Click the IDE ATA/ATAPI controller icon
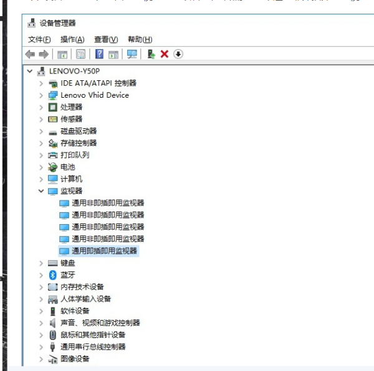 pyautogui.click(x=53, y=83)
